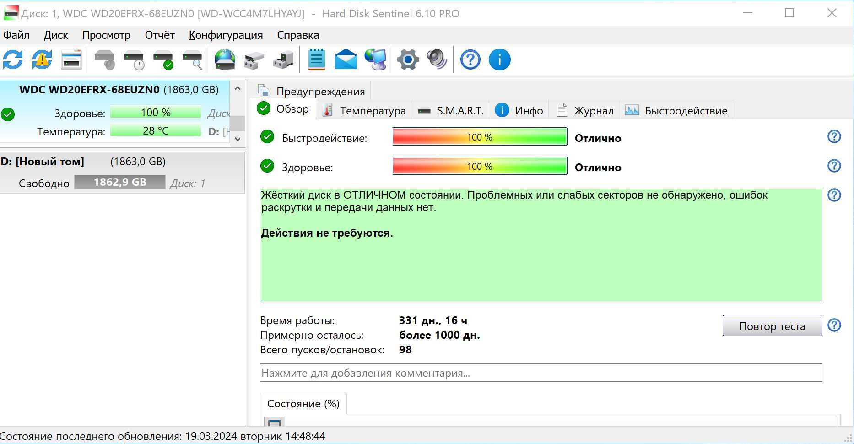Click the blue question mark help toolbar icon
Image resolution: width=854 pixels, height=444 pixels.
tap(470, 60)
